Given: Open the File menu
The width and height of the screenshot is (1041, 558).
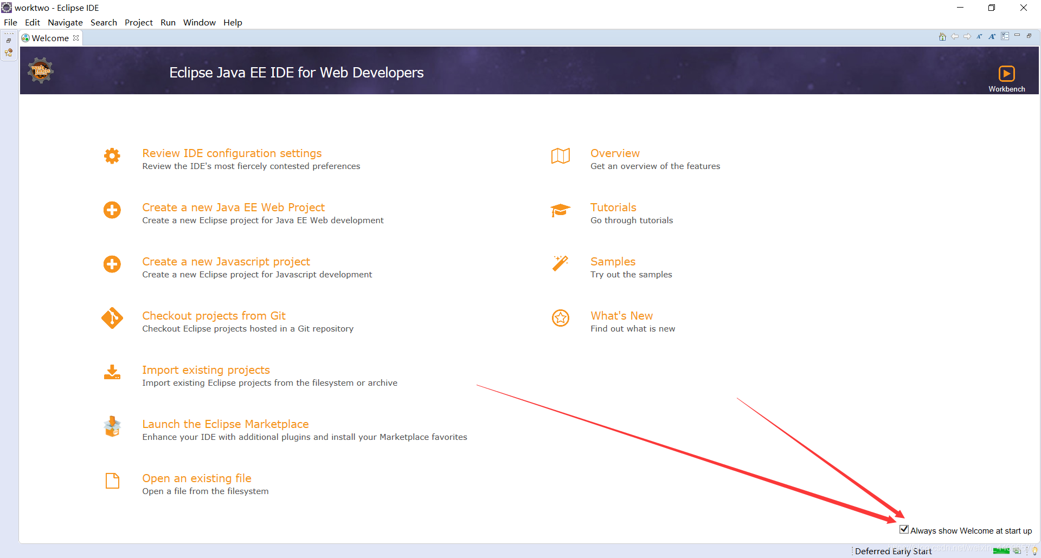Looking at the screenshot, I should [x=10, y=22].
